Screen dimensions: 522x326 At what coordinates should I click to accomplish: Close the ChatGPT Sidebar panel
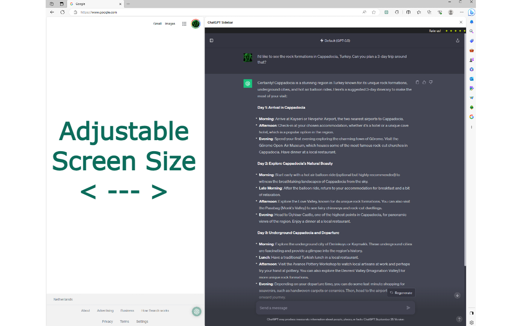tap(461, 22)
